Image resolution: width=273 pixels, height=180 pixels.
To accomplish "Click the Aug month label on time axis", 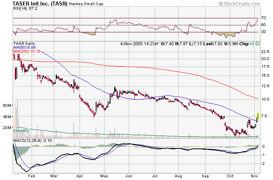I will (x=179, y=176).
